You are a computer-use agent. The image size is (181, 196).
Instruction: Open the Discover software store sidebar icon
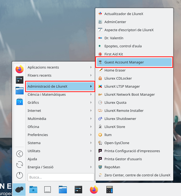[x=20, y=101]
